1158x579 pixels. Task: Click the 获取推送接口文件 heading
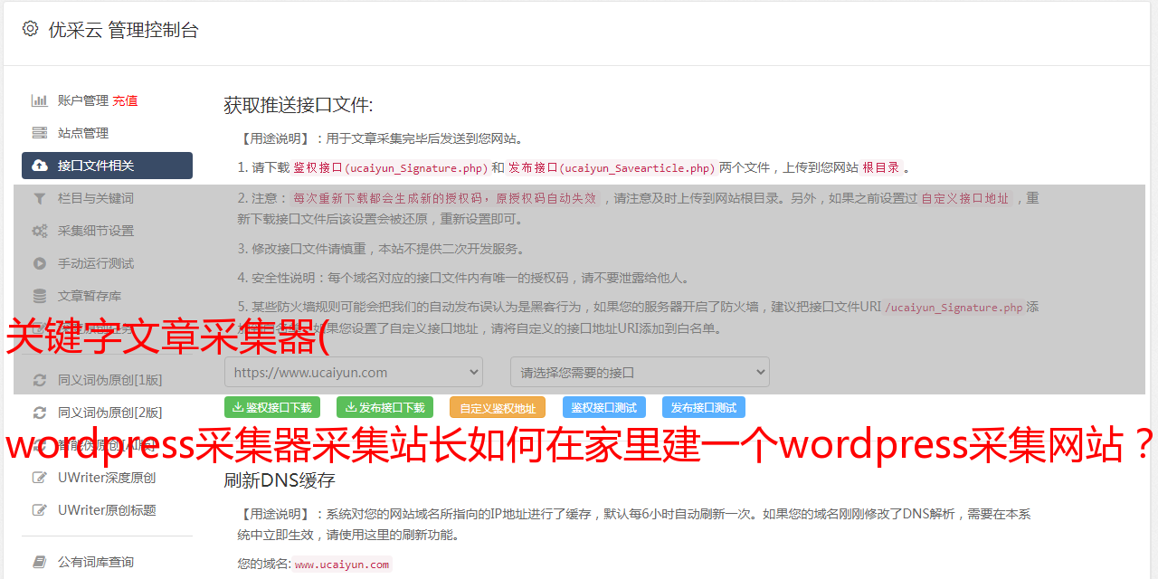click(x=299, y=105)
